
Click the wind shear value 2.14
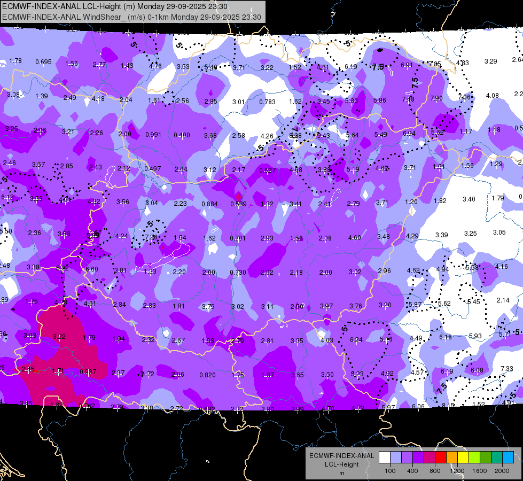click(x=503, y=300)
